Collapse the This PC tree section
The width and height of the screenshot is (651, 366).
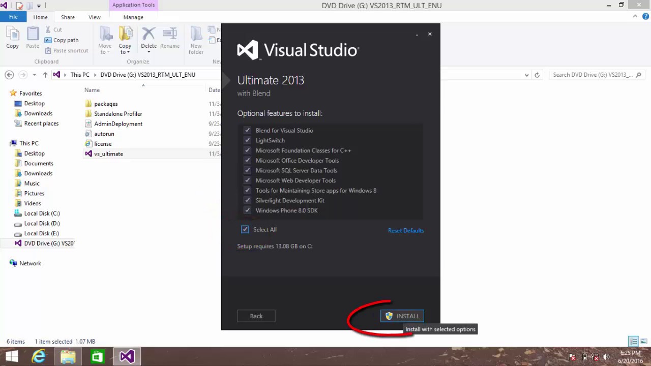click(5, 143)
